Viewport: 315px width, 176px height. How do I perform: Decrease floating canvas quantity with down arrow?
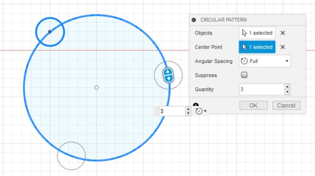tap(188, 113)
